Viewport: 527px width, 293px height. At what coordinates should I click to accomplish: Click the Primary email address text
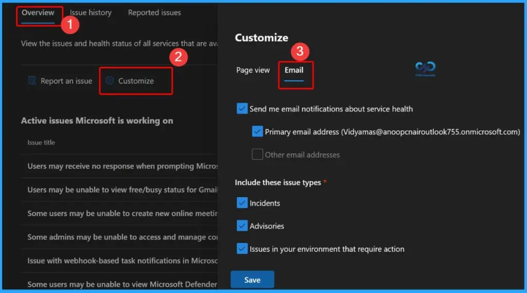pos(392,132)
